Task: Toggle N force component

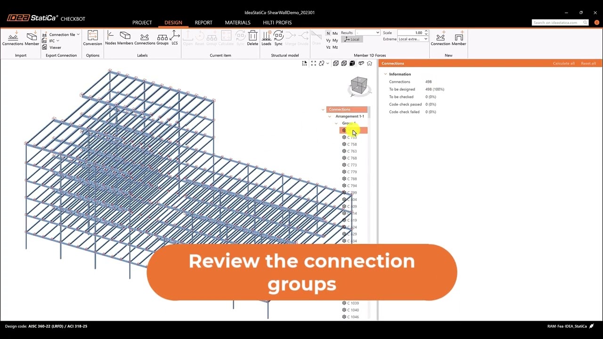Action: 328,33
